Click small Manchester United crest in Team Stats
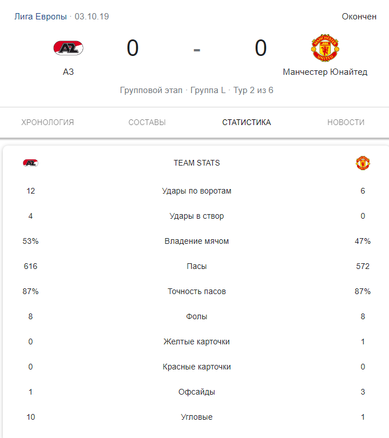This screenshot has width=389, height=438. 363,163
